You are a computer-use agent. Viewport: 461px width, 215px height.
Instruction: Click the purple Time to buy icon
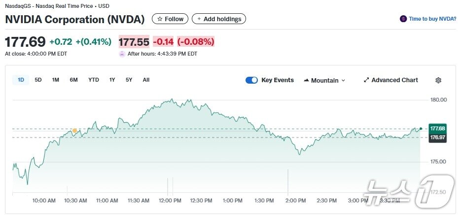[x=403, y=19]
